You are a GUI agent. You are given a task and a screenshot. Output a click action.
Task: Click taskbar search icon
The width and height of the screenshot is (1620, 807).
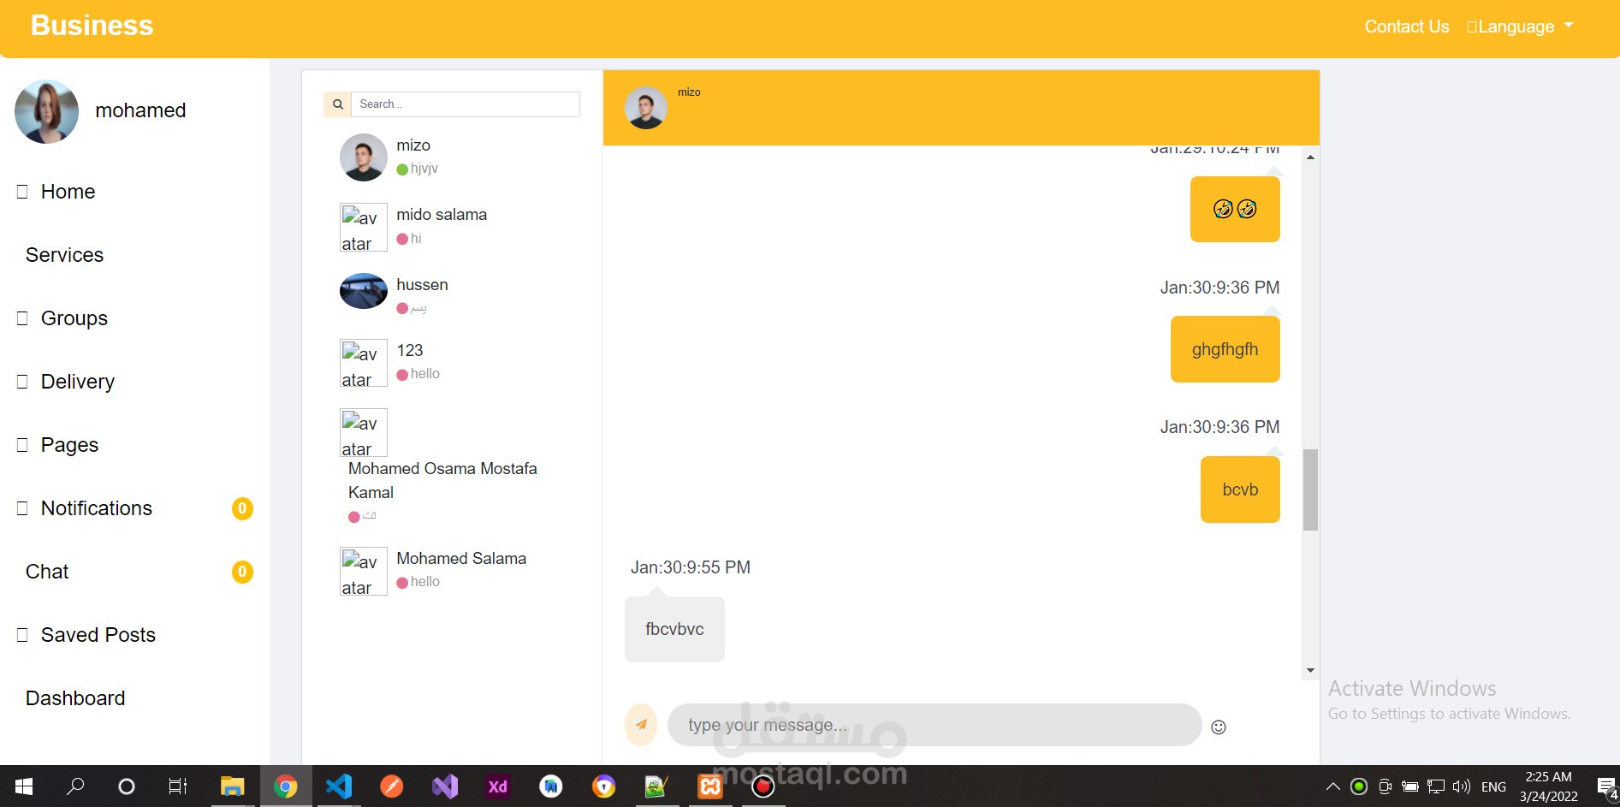point(75,786)
